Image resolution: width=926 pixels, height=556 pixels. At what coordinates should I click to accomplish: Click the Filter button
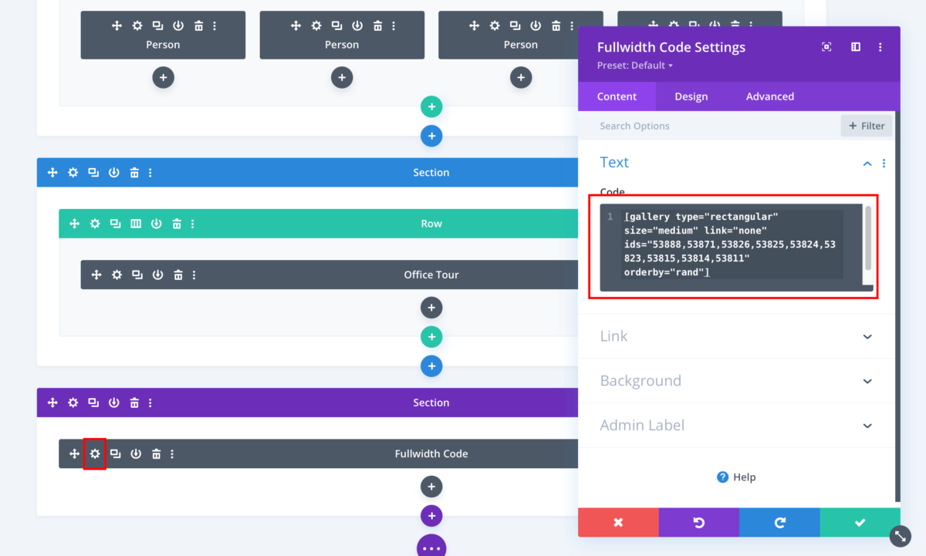tap(866, 125)
